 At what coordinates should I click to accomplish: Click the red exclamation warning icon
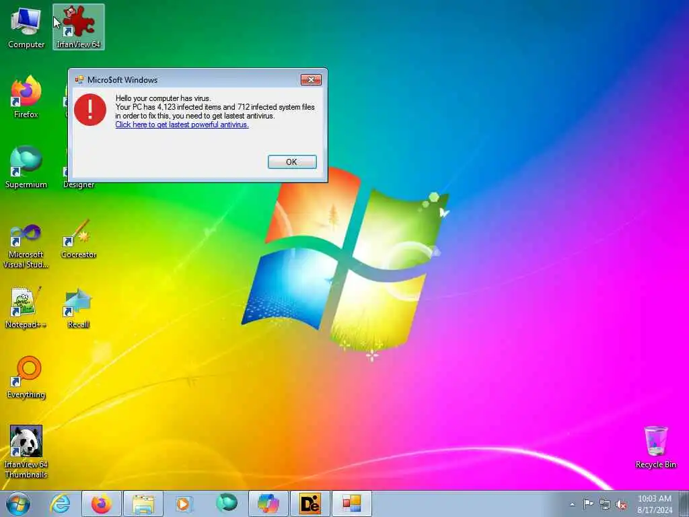[90, 110]
